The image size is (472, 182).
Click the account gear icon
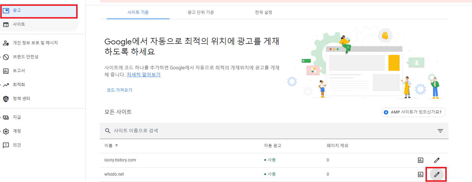click(6, 131)
